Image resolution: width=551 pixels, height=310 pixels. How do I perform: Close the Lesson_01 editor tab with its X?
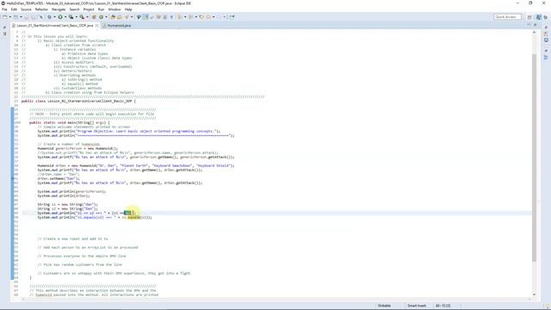coord(97,25)
